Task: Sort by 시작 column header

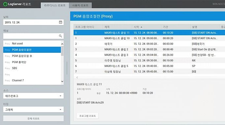Action: 147,27
